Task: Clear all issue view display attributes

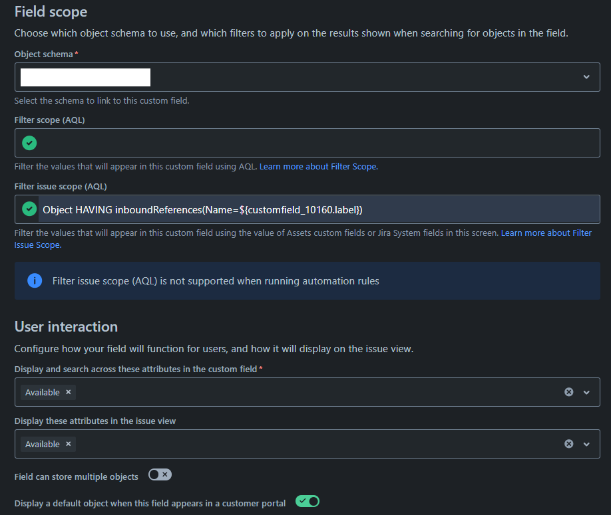Action: (569, 444)
